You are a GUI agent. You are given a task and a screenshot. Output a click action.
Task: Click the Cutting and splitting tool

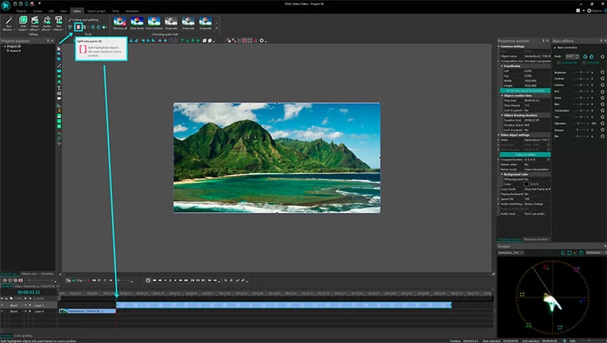coord(83,20)
